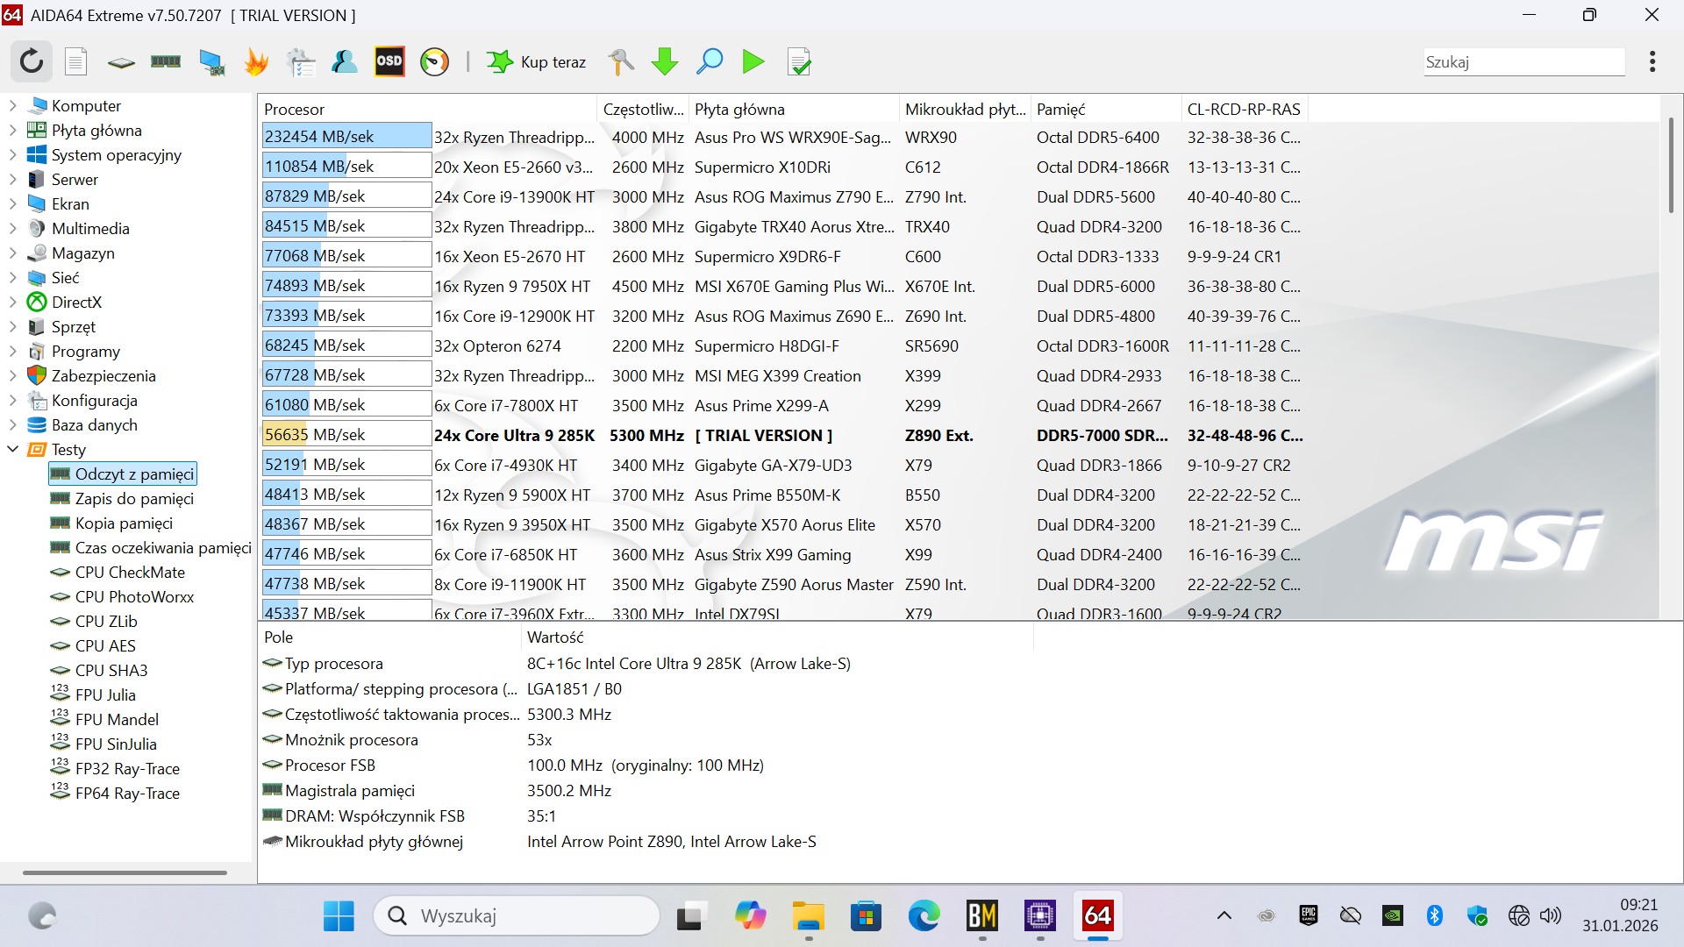
Task: Expand the Płyta główna tree node
Action: [x=12, y=130]
